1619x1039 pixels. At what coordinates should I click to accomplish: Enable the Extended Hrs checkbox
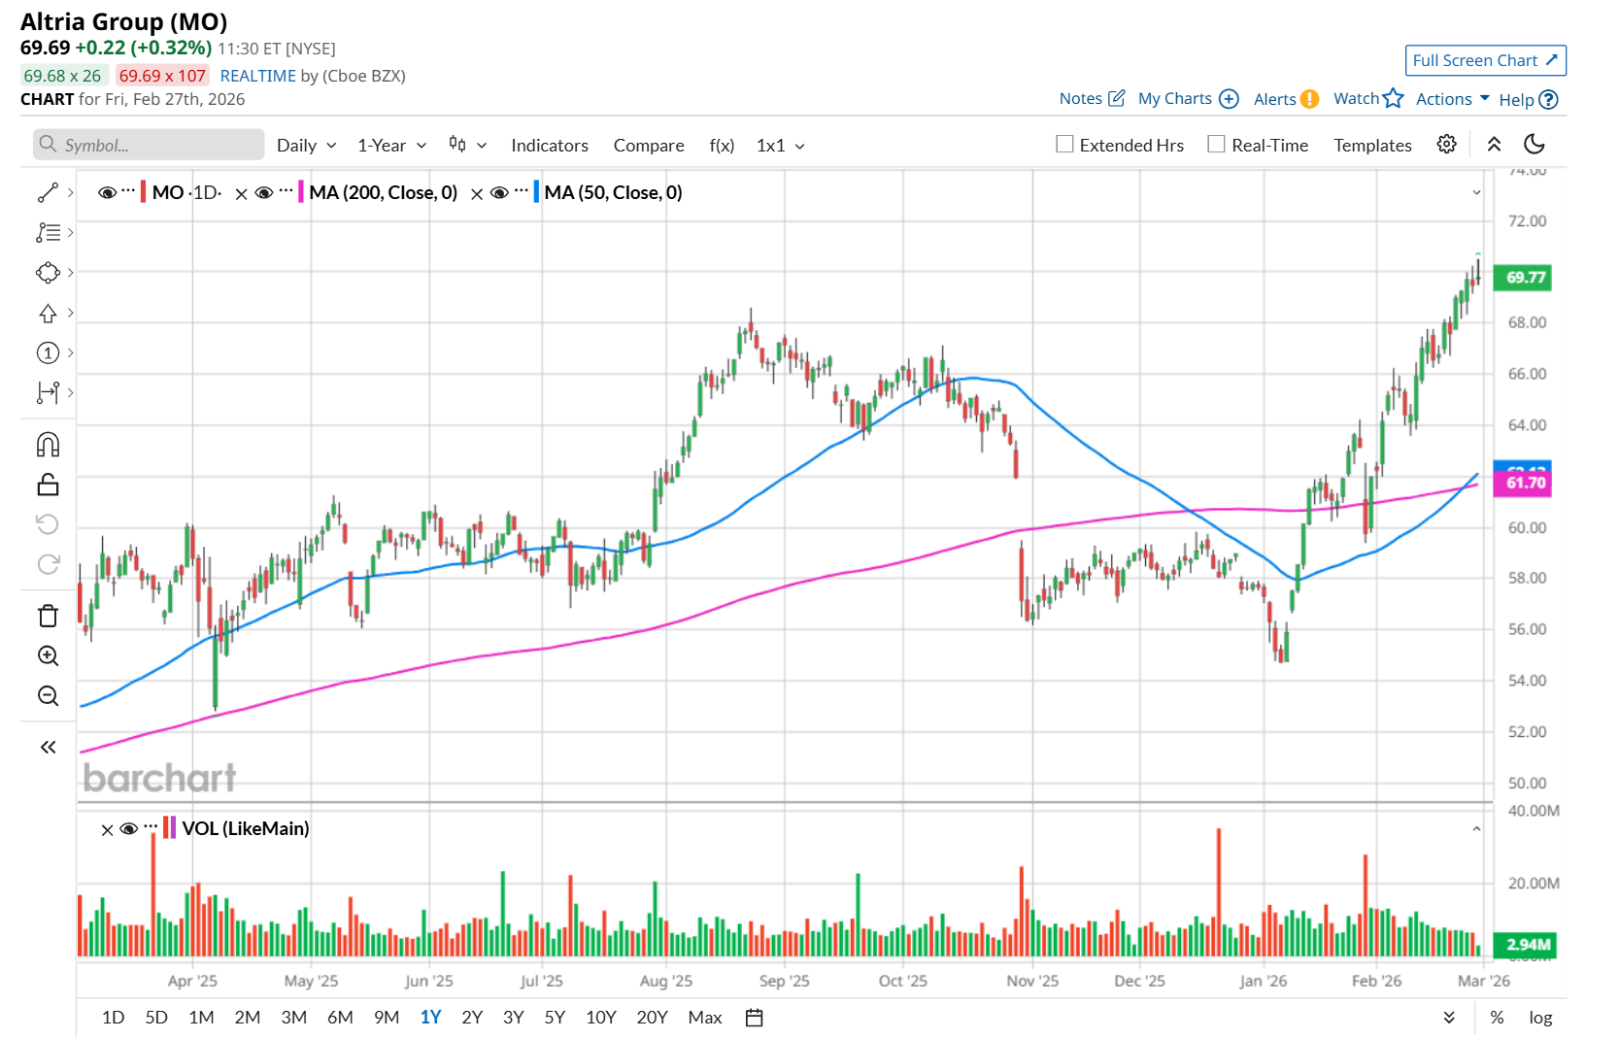coord(1064,145)
